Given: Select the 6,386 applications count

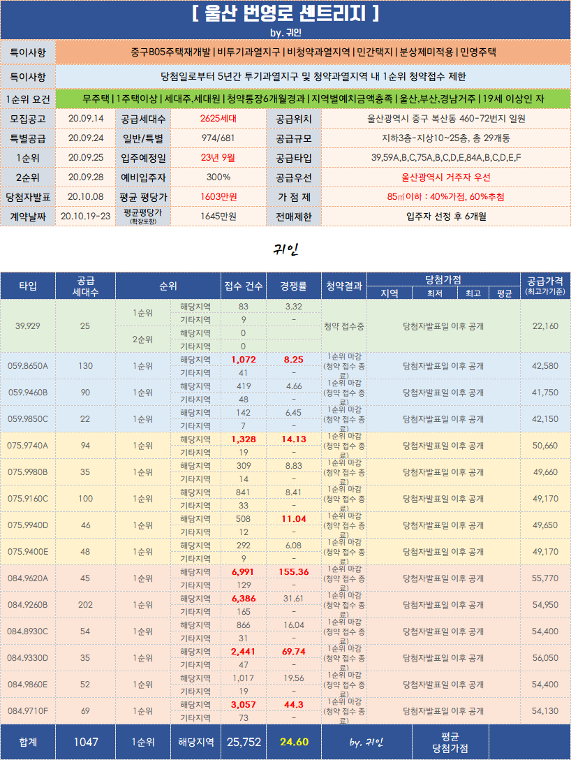Looking at the screenshot, I should 244,599.
